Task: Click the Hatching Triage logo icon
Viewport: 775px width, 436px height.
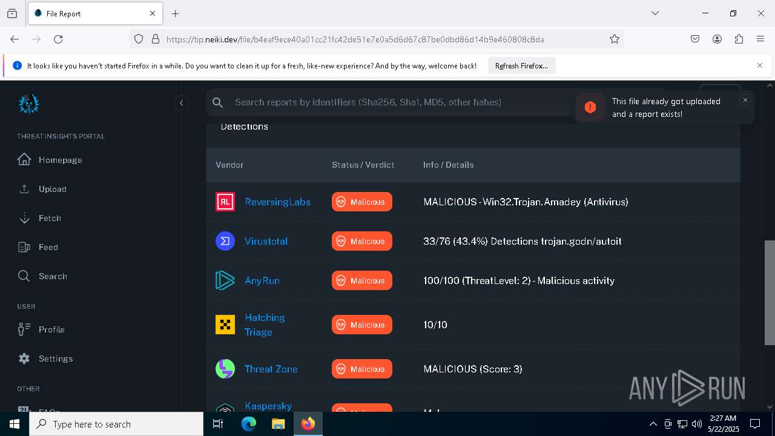Action: (225, 325)
